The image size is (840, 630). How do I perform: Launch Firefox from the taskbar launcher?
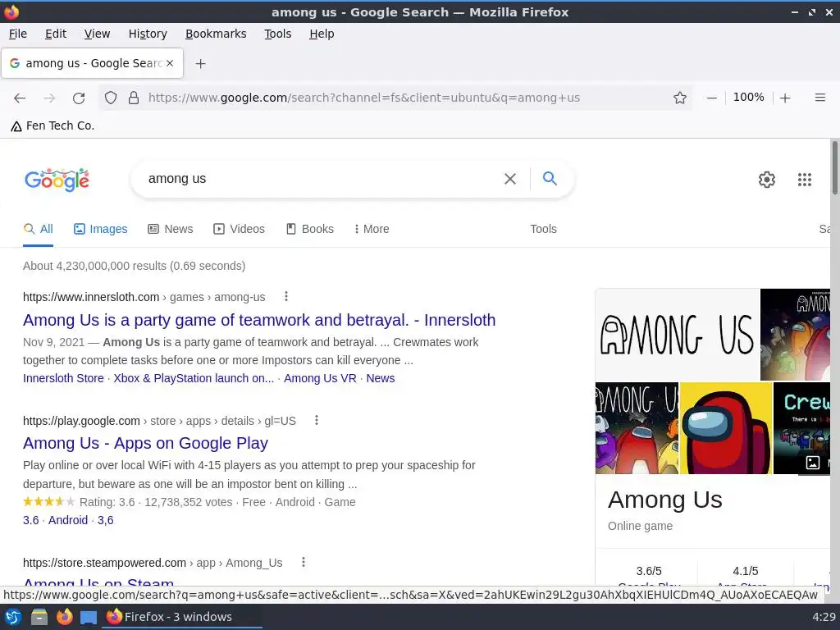(64, 617)
